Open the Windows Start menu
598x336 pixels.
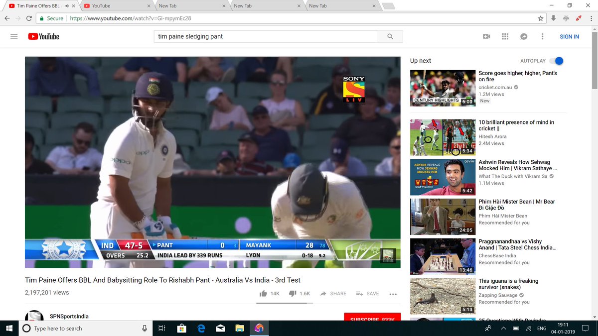coord(9,328)
